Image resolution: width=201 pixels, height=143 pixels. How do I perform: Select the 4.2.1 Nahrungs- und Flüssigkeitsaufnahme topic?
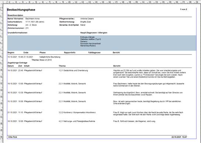pyautogui.click(x=77, y=121)
